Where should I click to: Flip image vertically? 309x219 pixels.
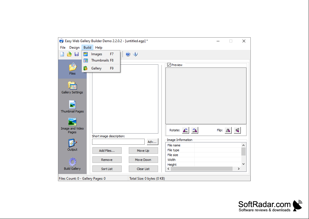tap(237, 130)
